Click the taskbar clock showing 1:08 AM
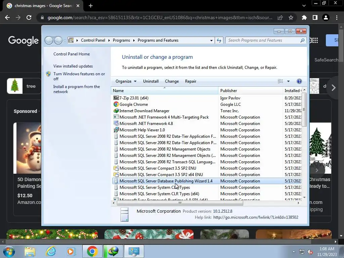The width and height of the screenshot is (344, 258). tap(327, 252)
